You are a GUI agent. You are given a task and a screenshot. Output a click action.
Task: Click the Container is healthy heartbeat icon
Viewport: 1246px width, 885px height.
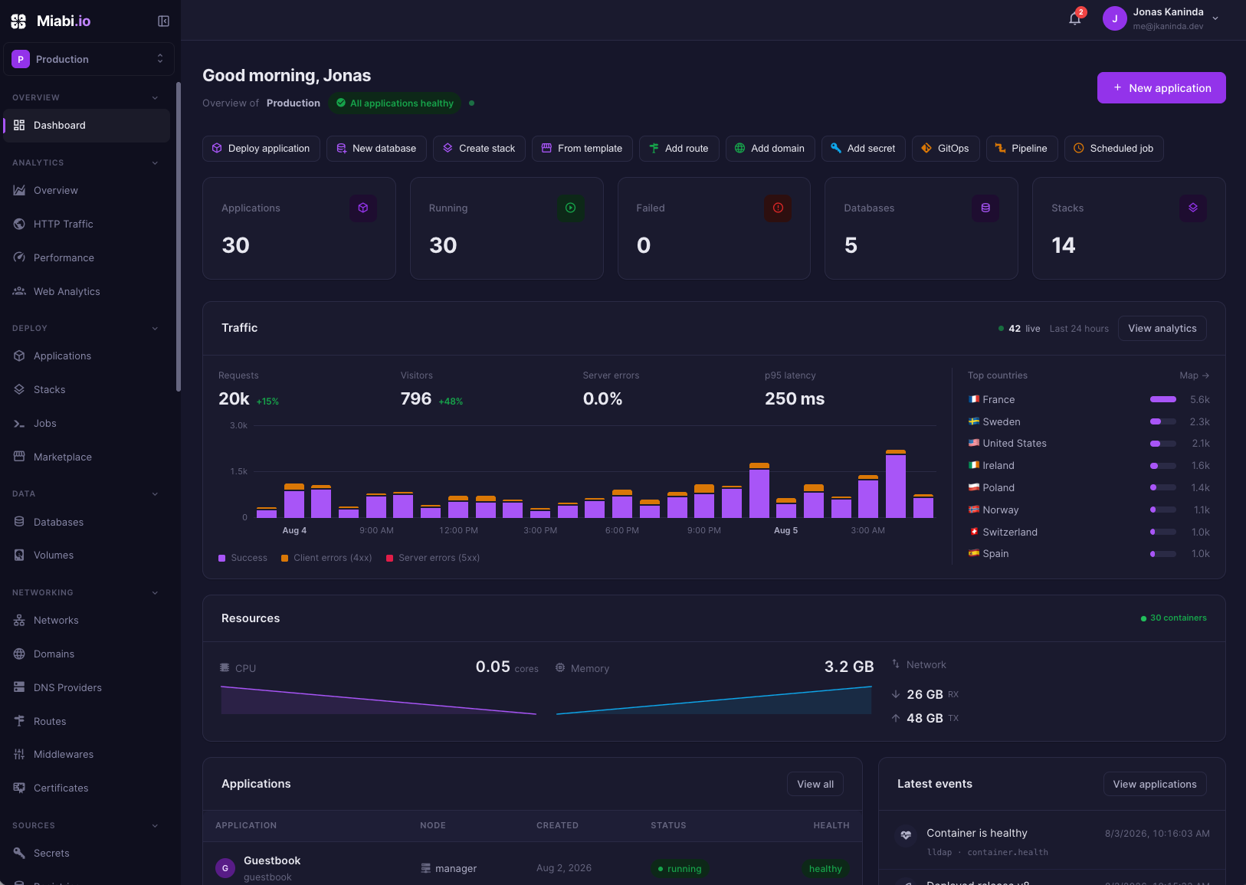click(x=906, y=835)
